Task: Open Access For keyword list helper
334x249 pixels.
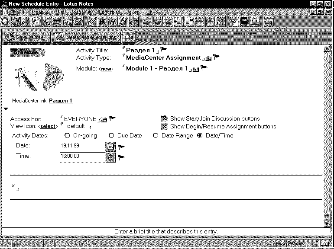Action: (x=104, y=120)
